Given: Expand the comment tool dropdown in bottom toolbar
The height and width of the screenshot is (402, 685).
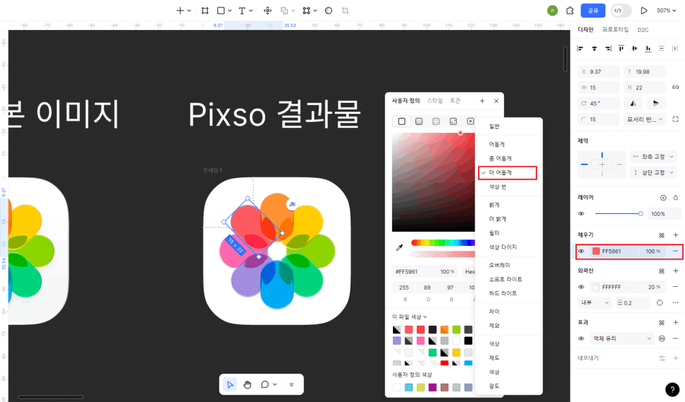Looking at the screenshot, I should [275, 384].
